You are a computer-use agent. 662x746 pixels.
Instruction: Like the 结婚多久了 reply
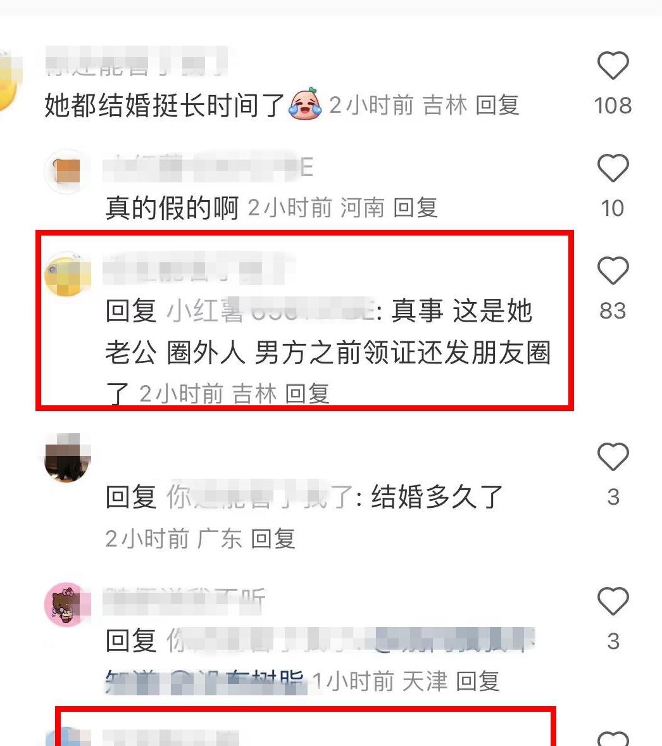point(613,457)
